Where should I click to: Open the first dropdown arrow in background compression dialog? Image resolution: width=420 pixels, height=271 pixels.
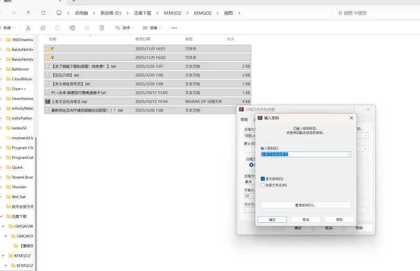pyautogui.click(x=365, y=136)
